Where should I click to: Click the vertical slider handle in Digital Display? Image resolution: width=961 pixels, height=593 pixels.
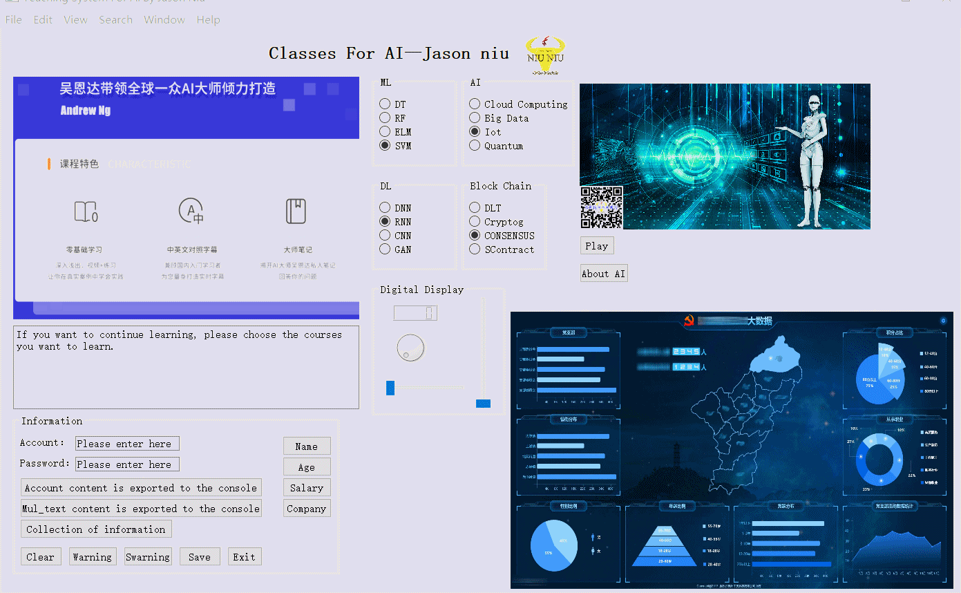484,403
